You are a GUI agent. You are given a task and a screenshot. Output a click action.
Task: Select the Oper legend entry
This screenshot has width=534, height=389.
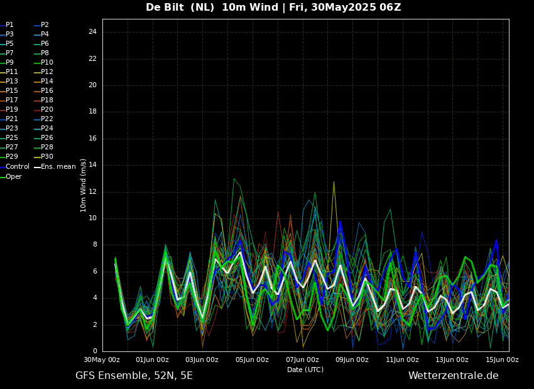(13, 177)
